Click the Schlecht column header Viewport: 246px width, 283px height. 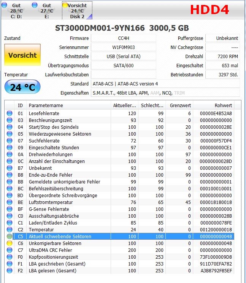click(x=152, y=105)
